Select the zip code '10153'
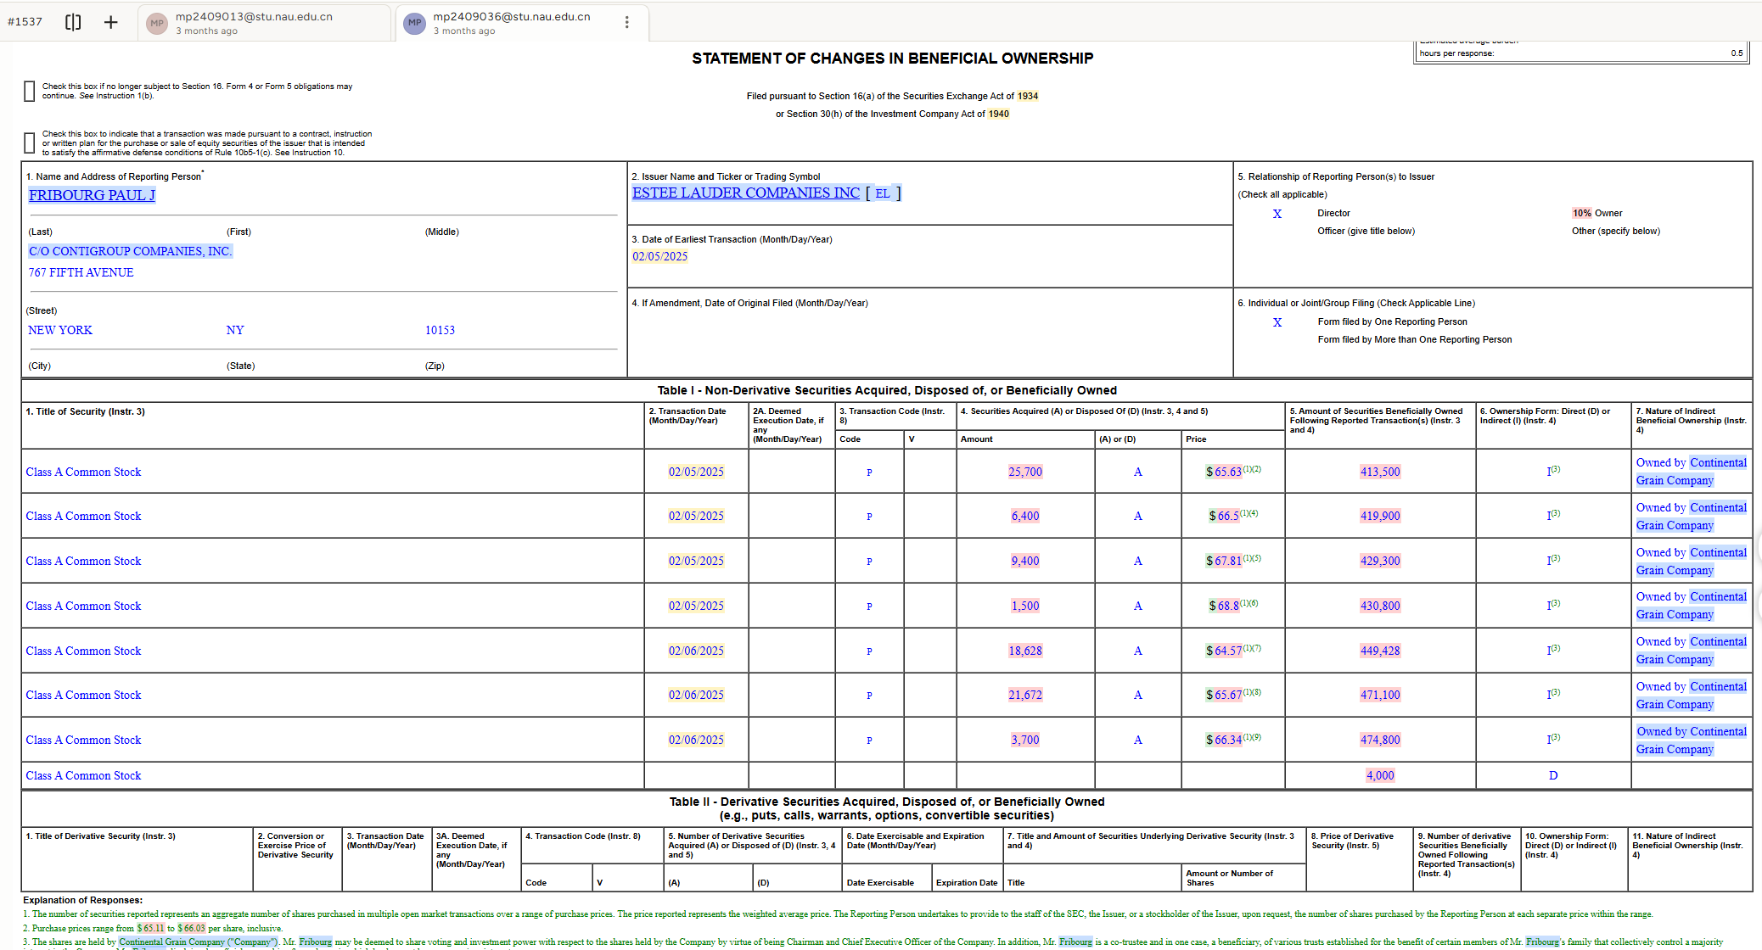The width and height of the screenshot is (1762, 950). coord(440,330)
